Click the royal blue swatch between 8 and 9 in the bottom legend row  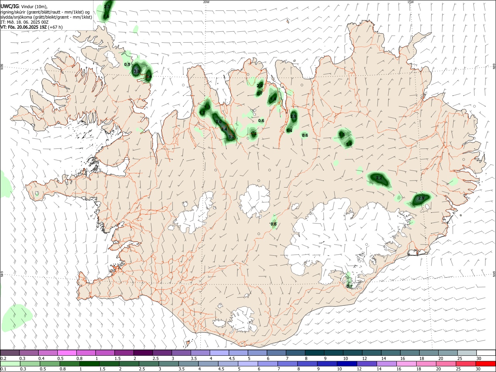click(x=307, y=363)
